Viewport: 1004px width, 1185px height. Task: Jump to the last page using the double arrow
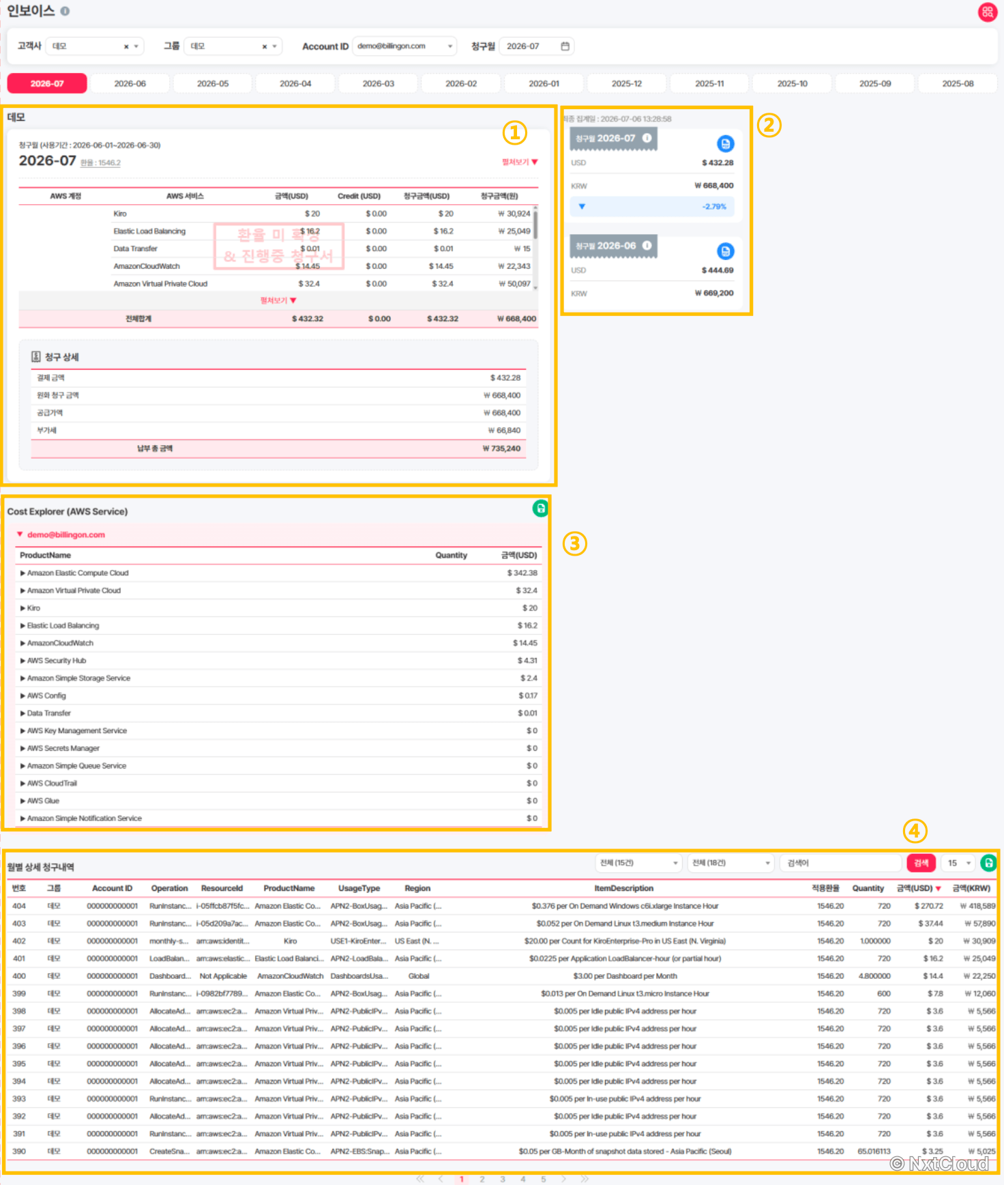(x=585, y=1179)
